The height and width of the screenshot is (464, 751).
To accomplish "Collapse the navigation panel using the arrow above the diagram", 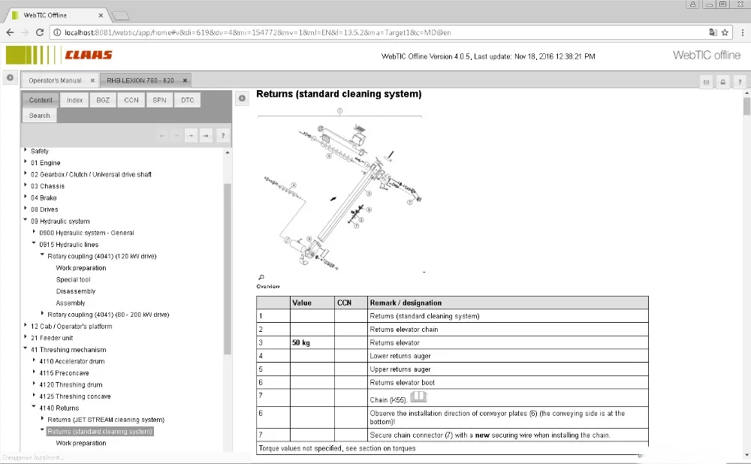I will point(242,98).
